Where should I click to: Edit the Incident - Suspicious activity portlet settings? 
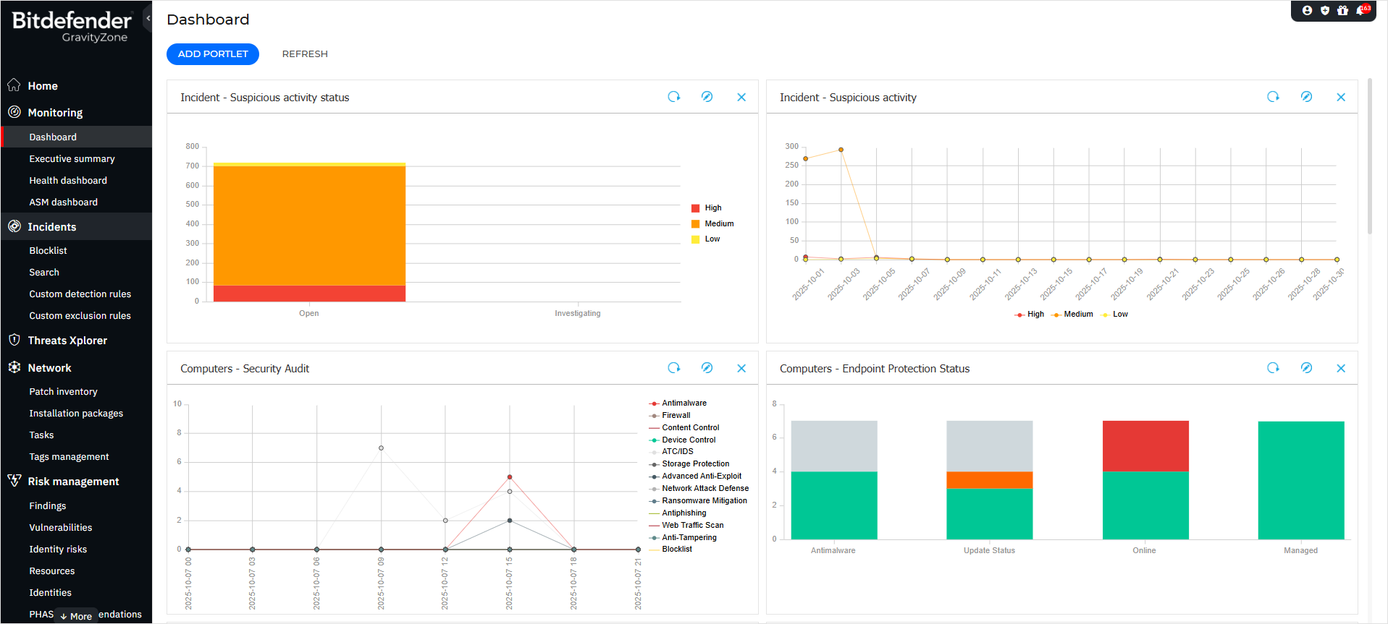point(1306,97)
